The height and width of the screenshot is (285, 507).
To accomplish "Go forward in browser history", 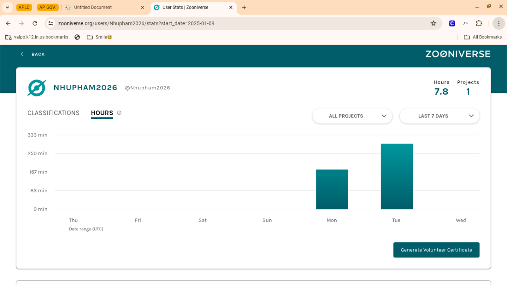I will [x=22, y=23].
